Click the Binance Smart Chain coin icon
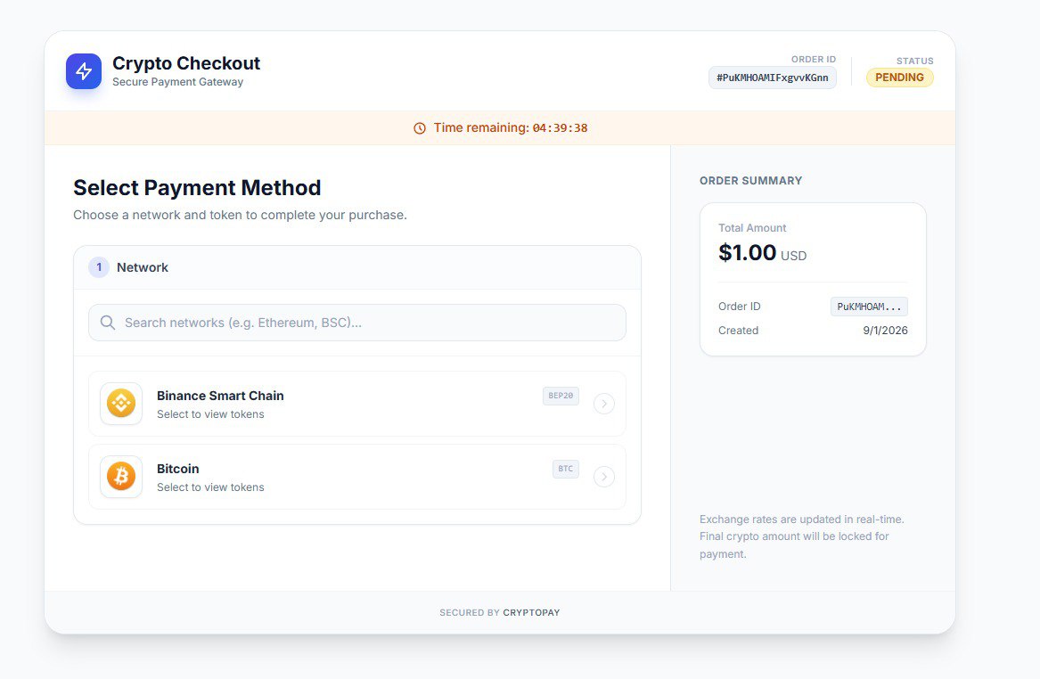The height and width of the screenshot is (679, 1040). 121,404
